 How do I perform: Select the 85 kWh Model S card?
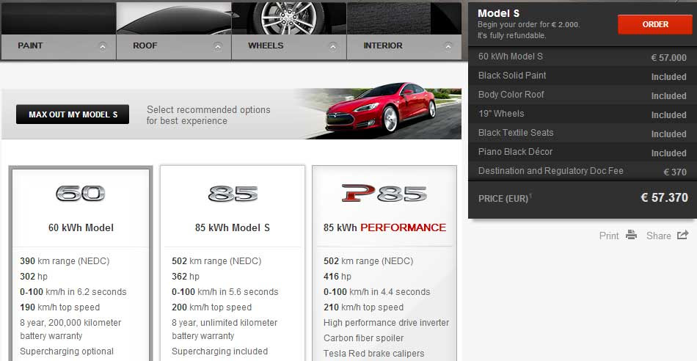(233, 263)
